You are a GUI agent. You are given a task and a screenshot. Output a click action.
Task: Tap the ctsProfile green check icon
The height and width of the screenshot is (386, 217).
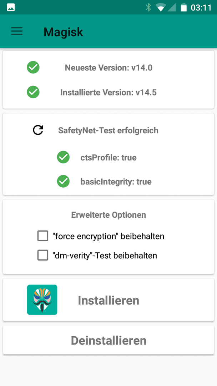(x=64, y=157)
